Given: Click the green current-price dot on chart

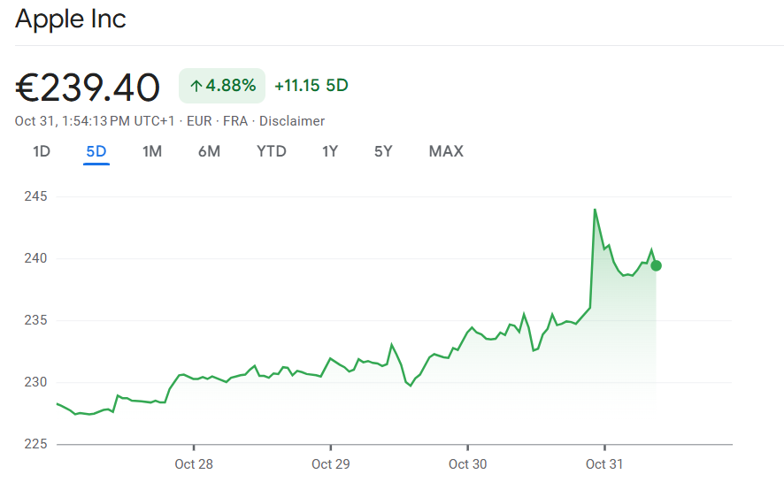Looking at the screenshot, I should tap(656, 265).
